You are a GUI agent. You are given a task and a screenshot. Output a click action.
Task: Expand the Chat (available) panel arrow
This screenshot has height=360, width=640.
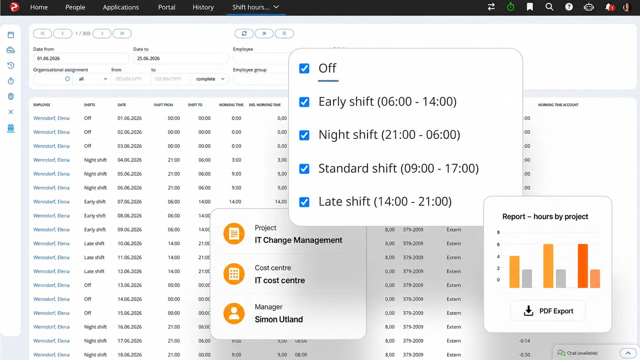[x=628, y=353]
